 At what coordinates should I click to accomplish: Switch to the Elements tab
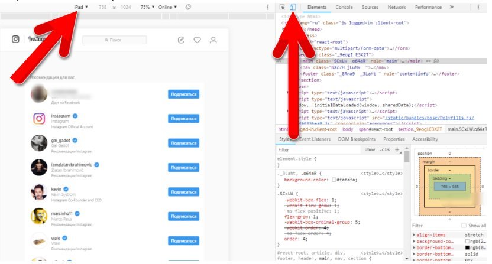coord(317,7)
